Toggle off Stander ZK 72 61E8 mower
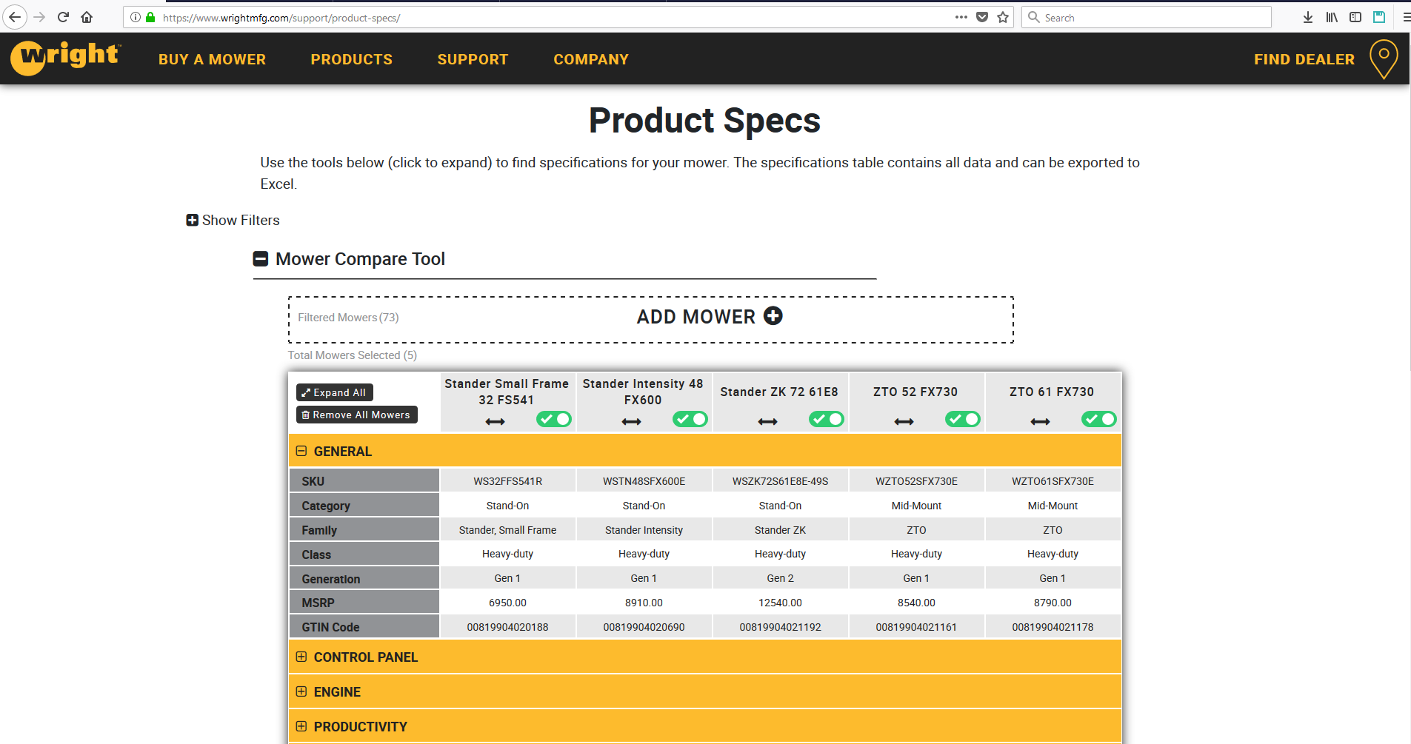This screenshot has width=1411, height=744. (827, 419)
